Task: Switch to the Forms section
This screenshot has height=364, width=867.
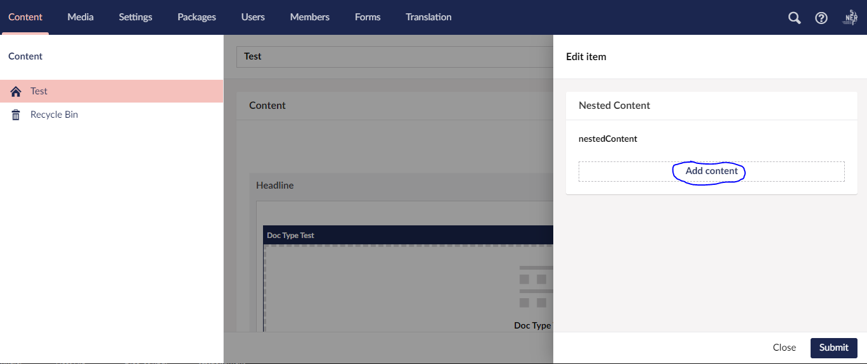Action: click(x=368, y=17)
